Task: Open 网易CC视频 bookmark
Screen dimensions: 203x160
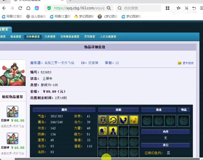Action: (x=12, y=17)
